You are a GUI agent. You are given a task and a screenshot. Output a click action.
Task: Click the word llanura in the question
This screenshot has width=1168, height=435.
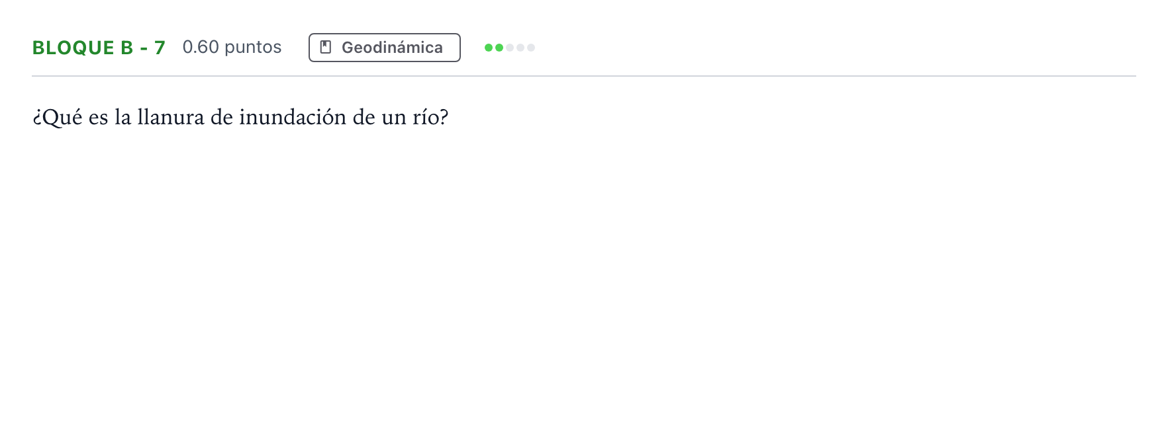171,117
